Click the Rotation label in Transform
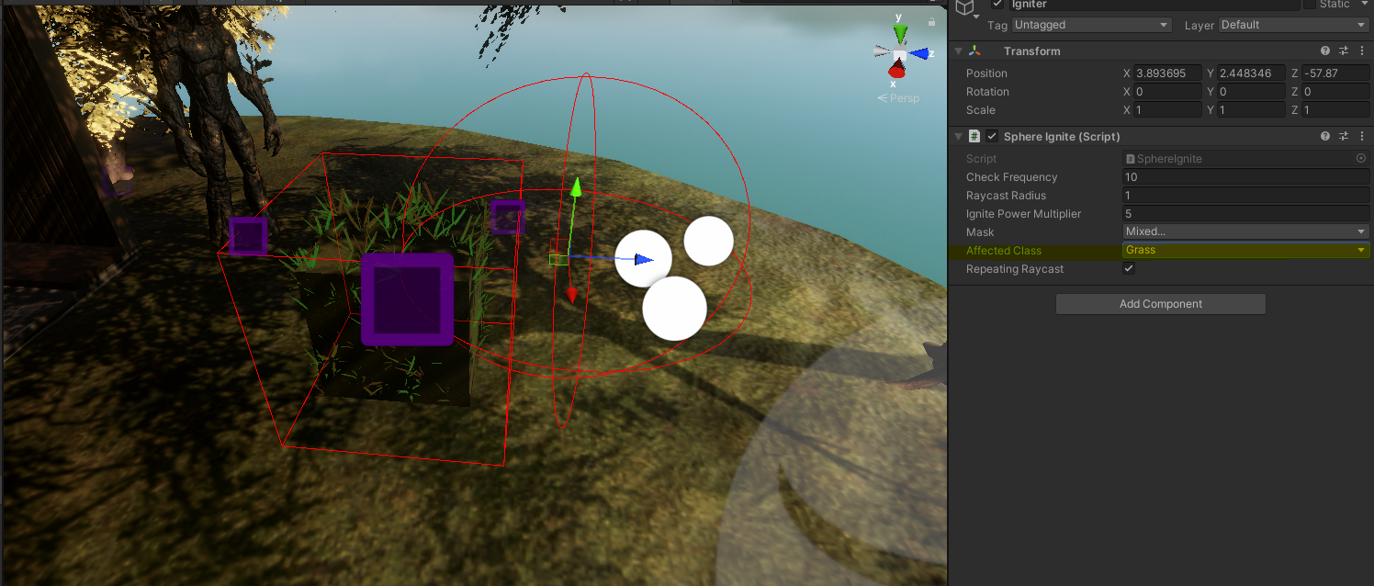The image size is (1374, 586). pyautogui.click(x=987, y=92)
